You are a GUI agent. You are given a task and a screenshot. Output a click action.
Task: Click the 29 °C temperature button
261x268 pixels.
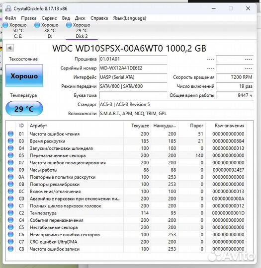[24, 109]
